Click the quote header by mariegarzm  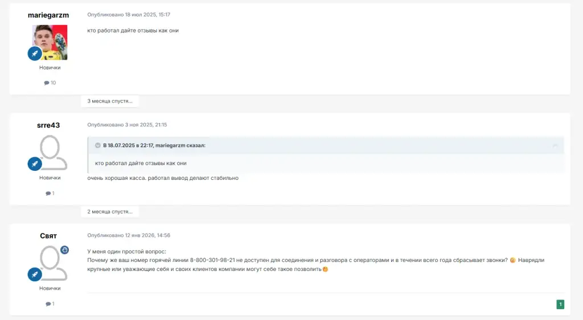tap(154, 145)
